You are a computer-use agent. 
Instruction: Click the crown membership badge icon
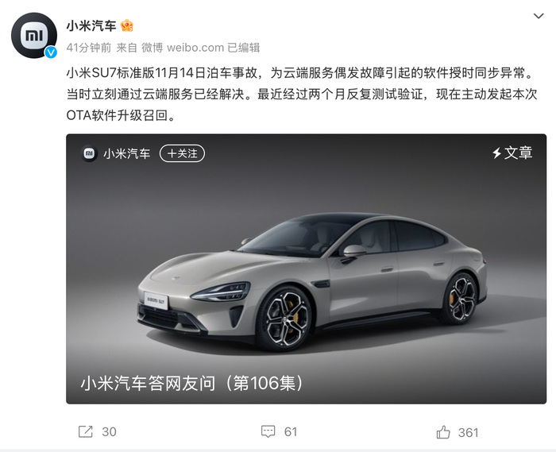pos(127,25)
